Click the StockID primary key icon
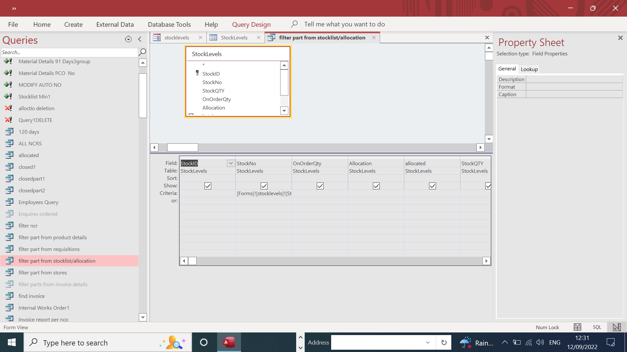627x352 pixels. [x=197, y=73]
